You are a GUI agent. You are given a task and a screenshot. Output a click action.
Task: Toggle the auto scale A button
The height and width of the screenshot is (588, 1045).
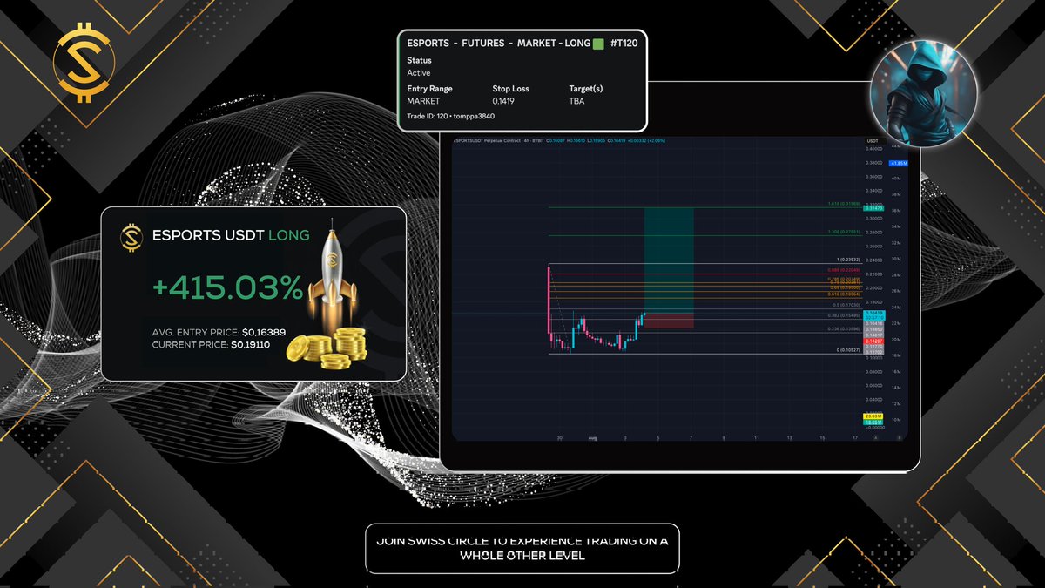(875, 438)
